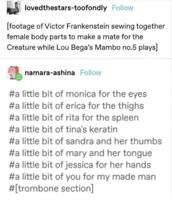Open the you for my made man tag
The image size is (172, 200).
tap(82, 177)
